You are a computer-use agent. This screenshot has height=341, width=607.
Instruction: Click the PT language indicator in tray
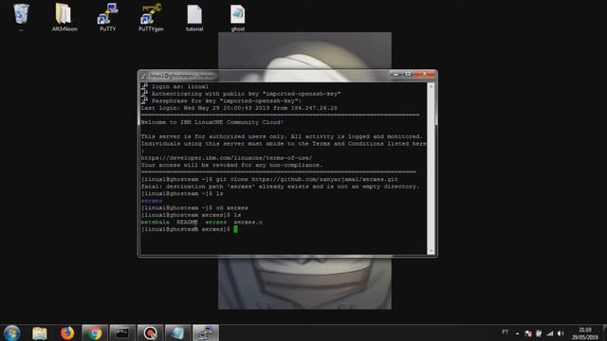click(505, 332)
